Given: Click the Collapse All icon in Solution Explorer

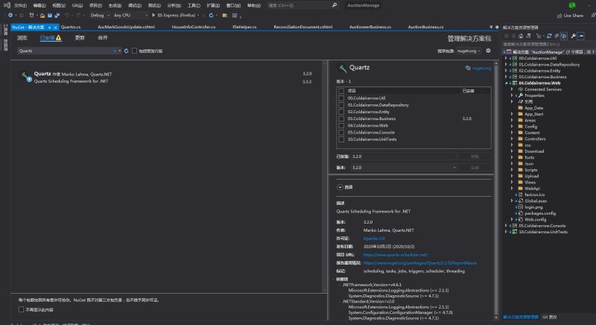Looking at the screenshot, I should (557, 36).
